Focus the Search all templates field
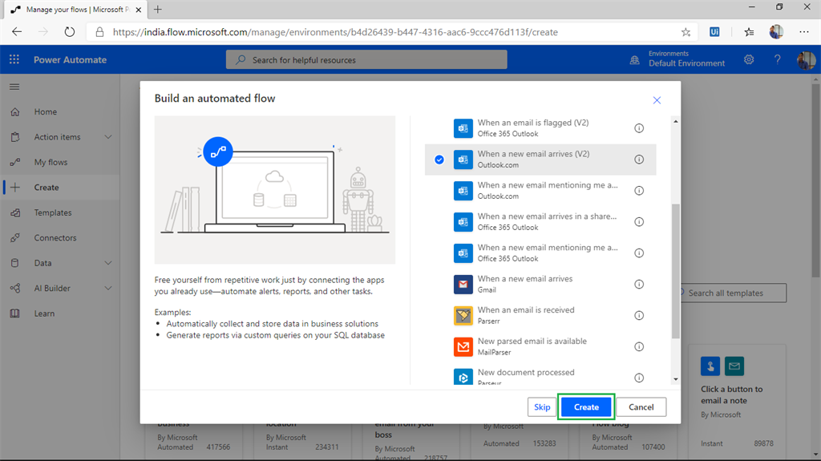This screenshot has width=821, height=461. click(732, 293)
